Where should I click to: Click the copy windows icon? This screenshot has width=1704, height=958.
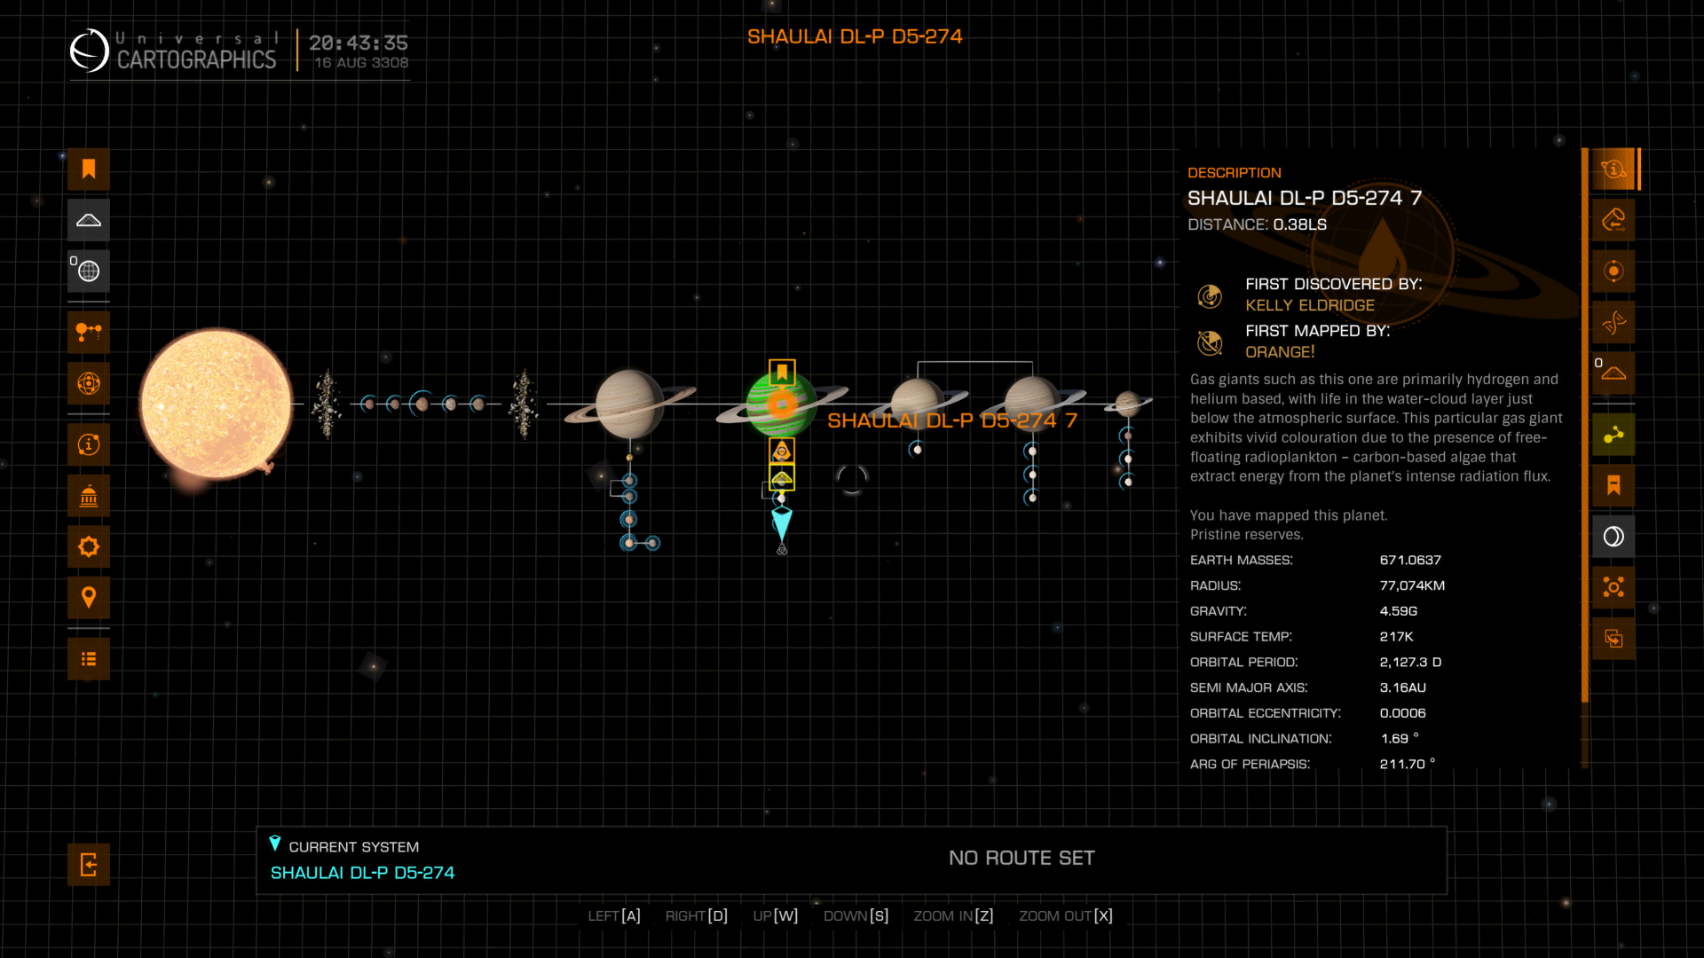(x=1613, y=639)
